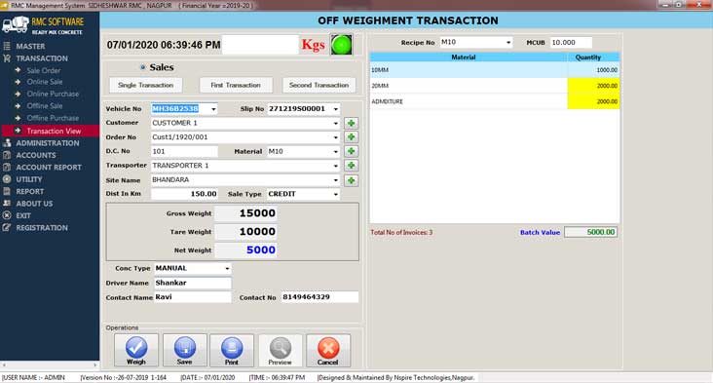Click the Gross Weight value field
Image resolution: width=713 pixels, height=383 pixels.
tap(246, 213)
